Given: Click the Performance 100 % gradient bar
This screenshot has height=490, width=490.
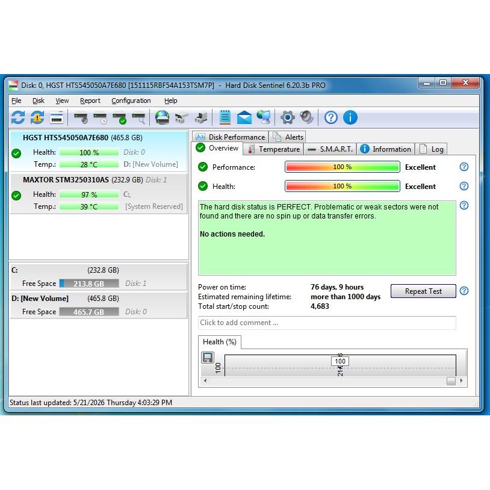Looking at the screenshot, I should click(342, 167).
